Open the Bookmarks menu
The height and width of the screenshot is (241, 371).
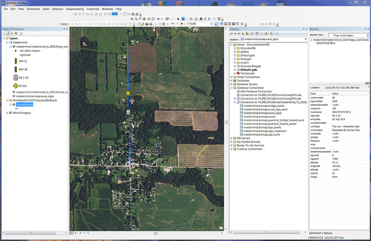[33, 9]
